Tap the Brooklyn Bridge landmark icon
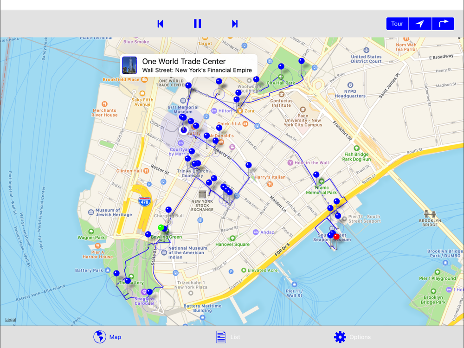Screen dimensions: 464x348 (430, 213)
